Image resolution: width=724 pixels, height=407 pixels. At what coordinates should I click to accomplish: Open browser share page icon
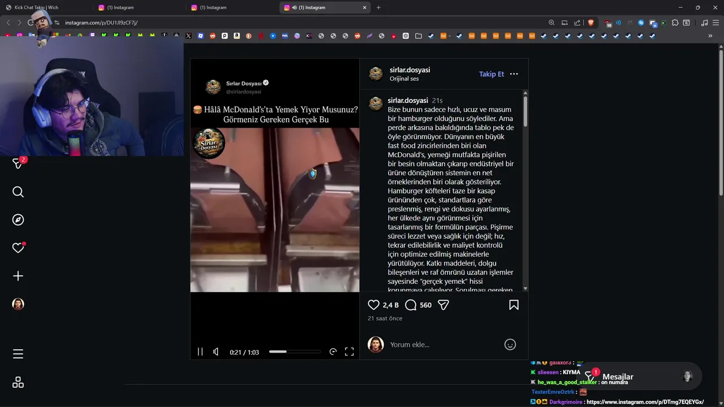tap(577, 23)
